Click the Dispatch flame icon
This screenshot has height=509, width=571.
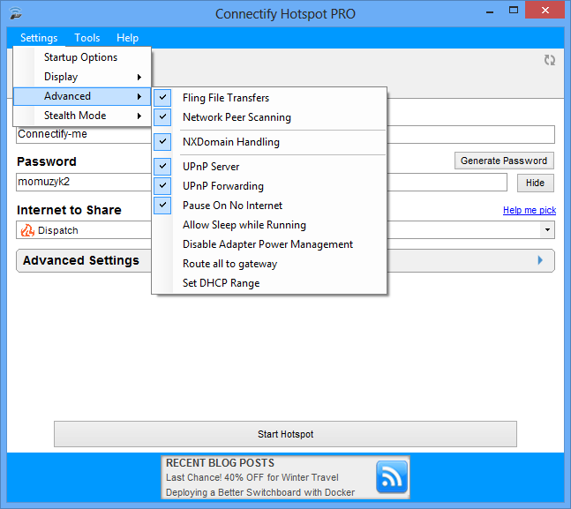point(27,230)
